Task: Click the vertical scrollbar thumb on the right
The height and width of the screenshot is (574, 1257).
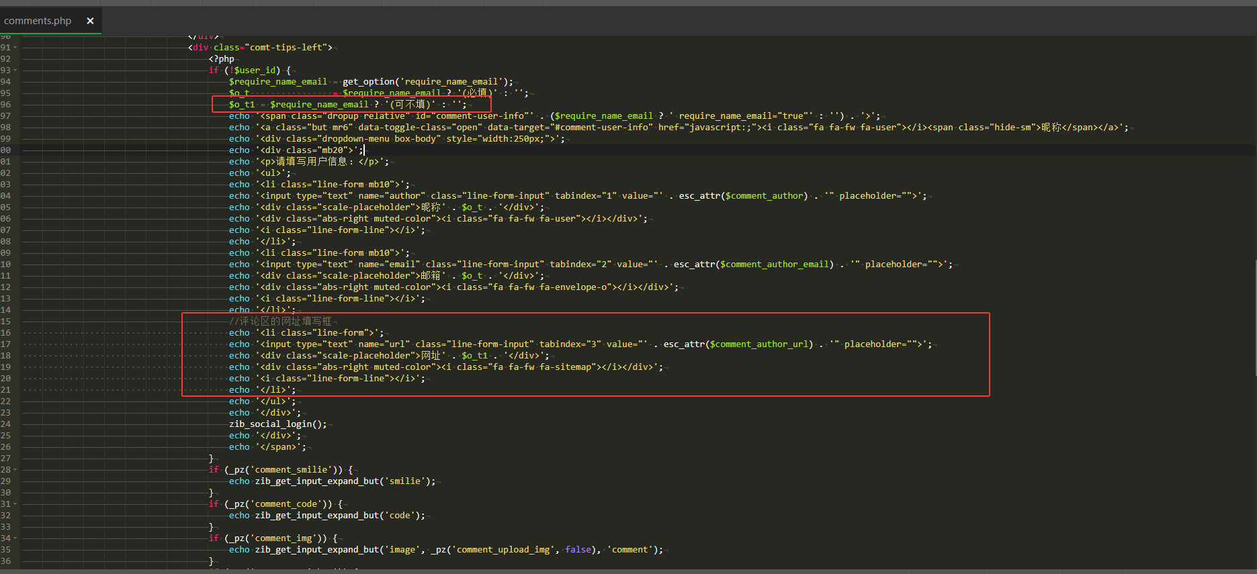Action: 1254,316
